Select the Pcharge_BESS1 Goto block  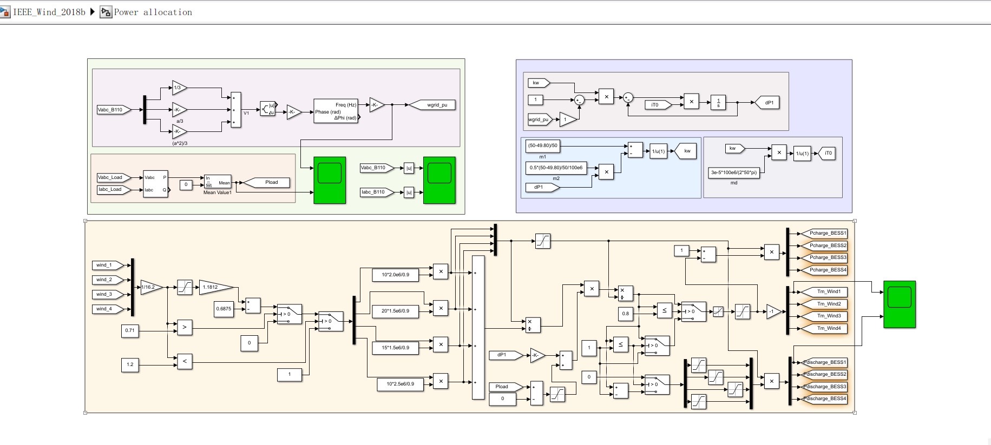(824, 233)
